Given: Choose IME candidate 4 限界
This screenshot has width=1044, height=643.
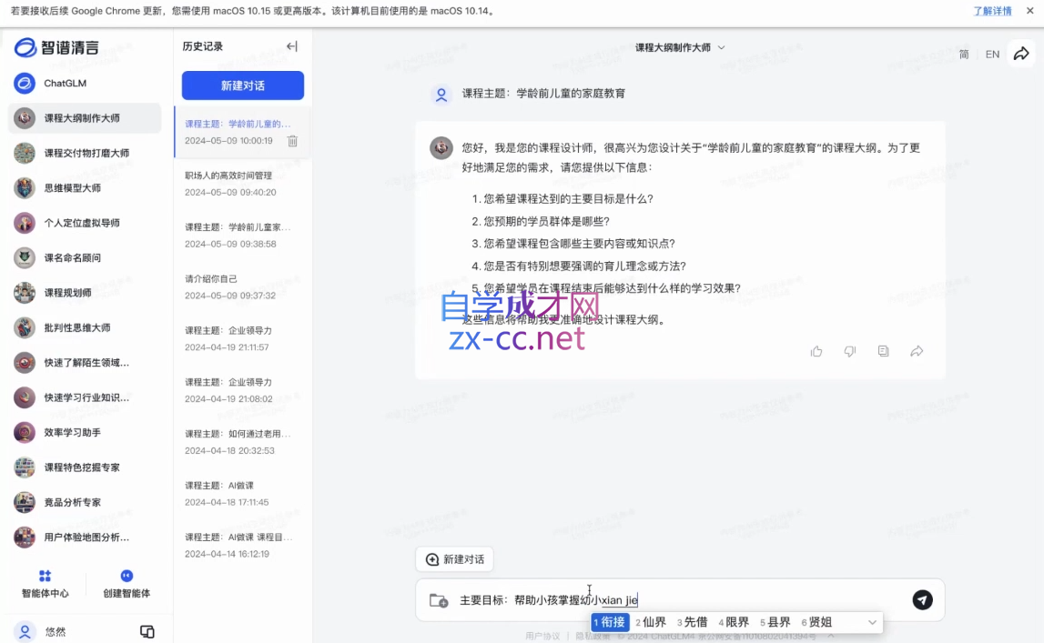Looking at the screenshot, I should pos(734,622).
